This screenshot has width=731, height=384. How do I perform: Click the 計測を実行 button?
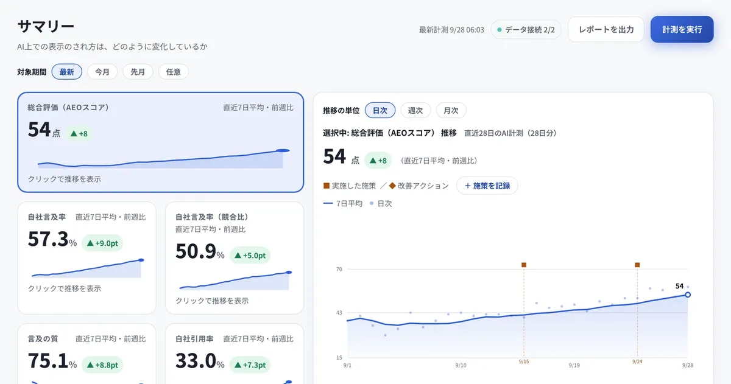point(682,29)
